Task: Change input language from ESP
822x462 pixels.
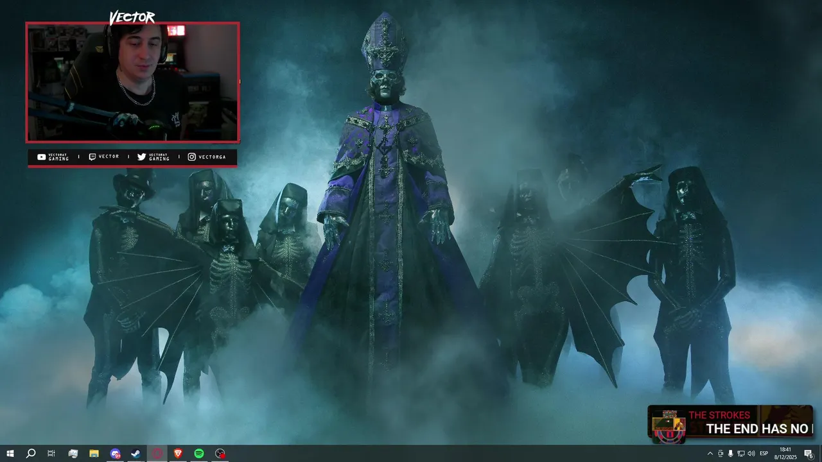Action: point(764,454)
